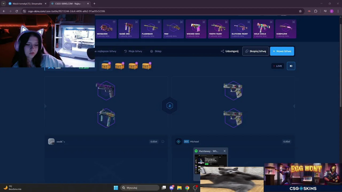342x192 pixels.
Task: Open zosik player avatar
Action: click(51, 142)
